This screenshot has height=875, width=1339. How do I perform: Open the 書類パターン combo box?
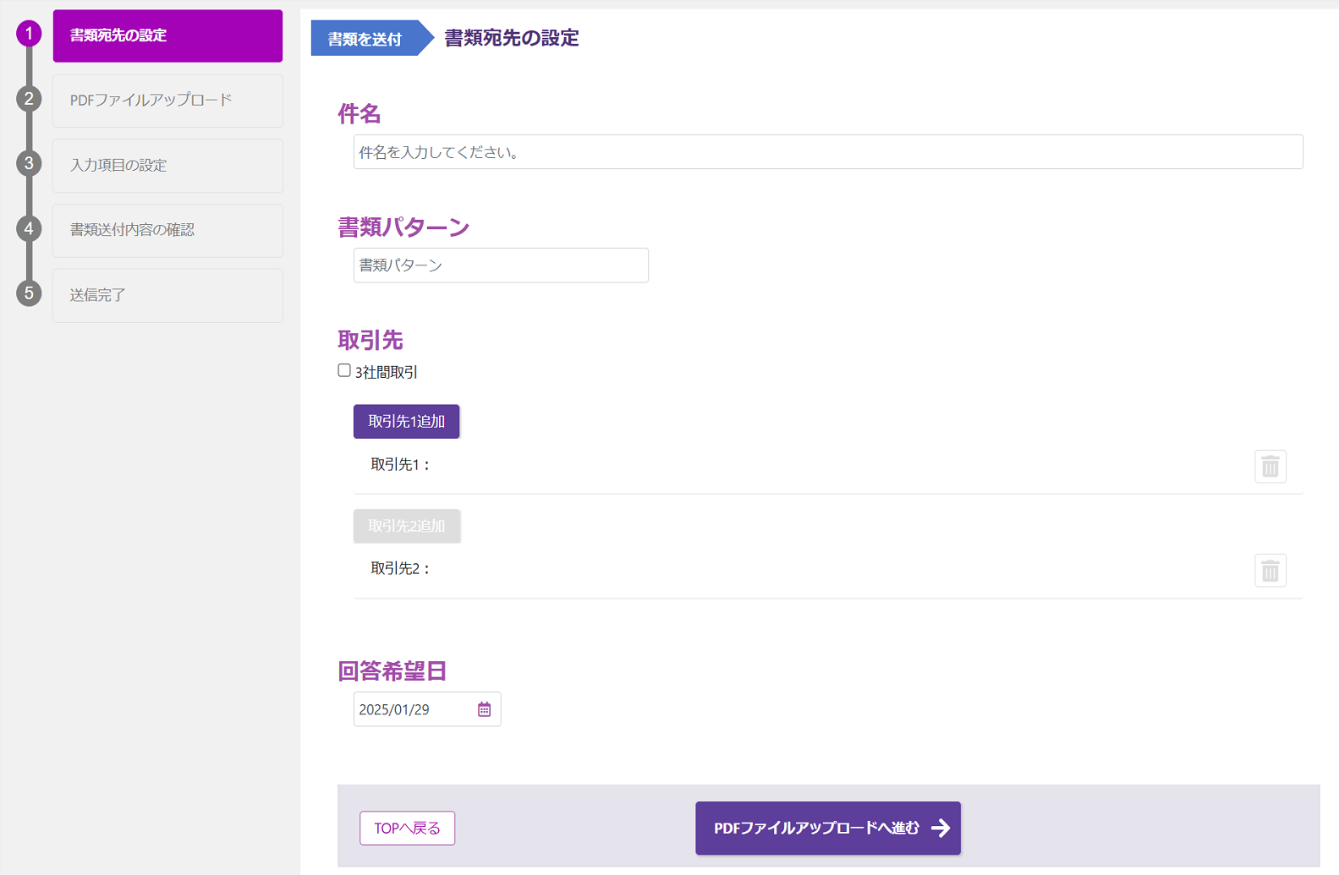pos(501,265)
